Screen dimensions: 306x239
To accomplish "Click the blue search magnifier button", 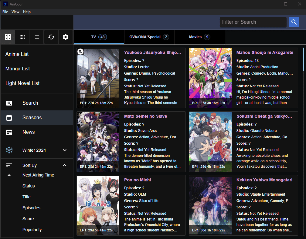I will [294, 22].
